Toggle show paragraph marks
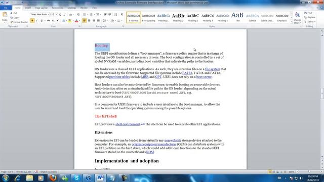Image resolution: width=324 pixels, height=182 pixels. coord(122,15)
